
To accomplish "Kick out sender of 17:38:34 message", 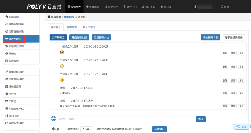I will click(x=241, y=106).
